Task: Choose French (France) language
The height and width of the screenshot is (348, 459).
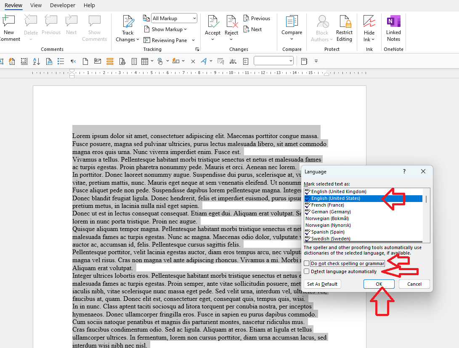Action: pos(363,205)
